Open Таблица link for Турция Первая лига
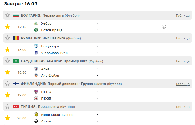The height and width of the screenshot is (125, 195). pos(182,107)
